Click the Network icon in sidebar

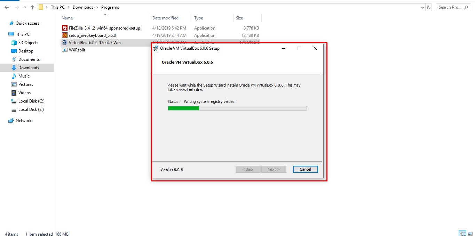click(x=11, y=121)
